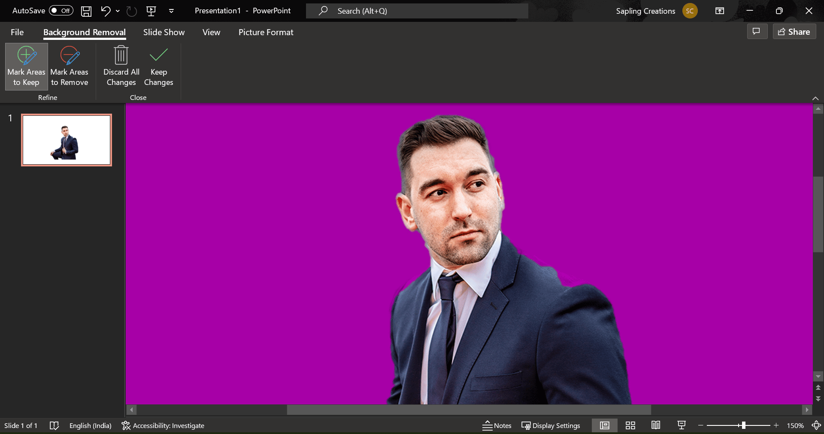
Task: Show the Notes pane
Action: coord(497,425)
